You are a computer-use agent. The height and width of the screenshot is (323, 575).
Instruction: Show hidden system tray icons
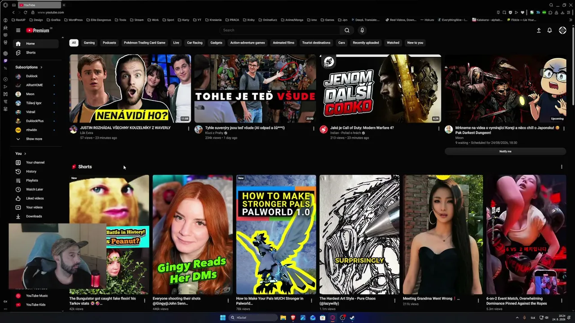(x=517, y=318)
